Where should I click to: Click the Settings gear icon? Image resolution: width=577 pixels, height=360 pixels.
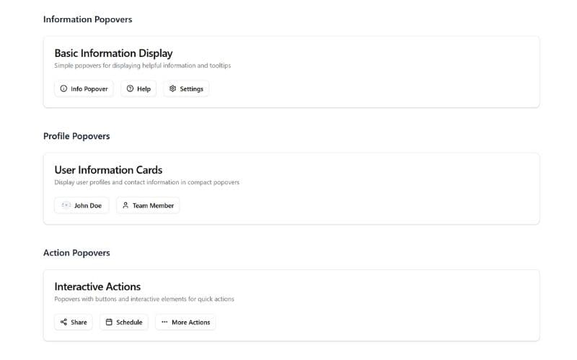(x=172, y=89)
